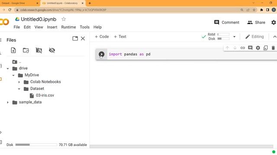This screenshot has height=155, width=277.
Task: Star the Untitled0.ipynb notebook
Action: click(x=64, y=19)
